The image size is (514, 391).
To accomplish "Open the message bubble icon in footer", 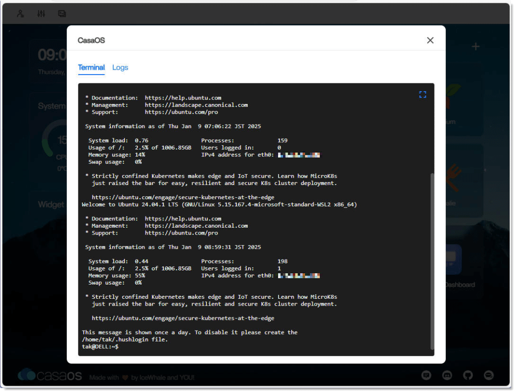I will click(488, 375).
